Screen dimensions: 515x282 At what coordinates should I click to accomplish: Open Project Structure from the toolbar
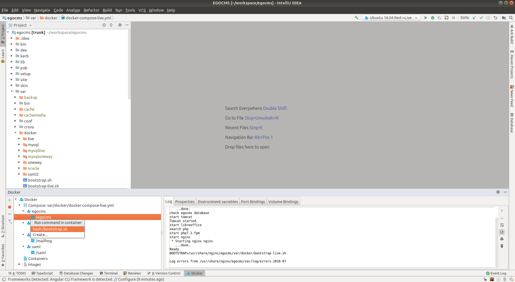504,18
